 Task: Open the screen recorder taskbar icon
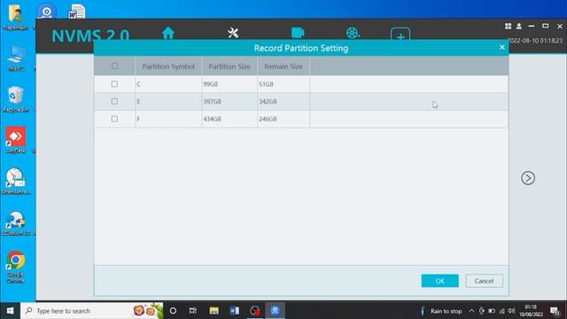pos(254,311)
